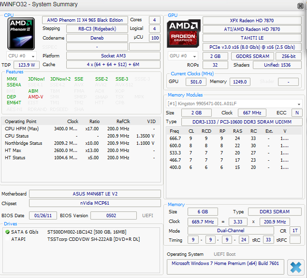Click the HT Status row

[81, 158]
